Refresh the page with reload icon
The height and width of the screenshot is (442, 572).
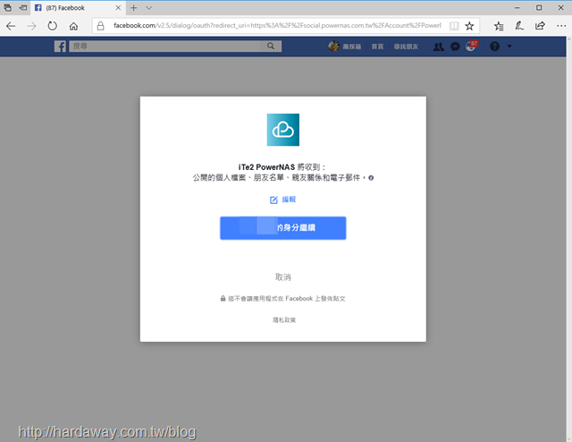[53, 26]
